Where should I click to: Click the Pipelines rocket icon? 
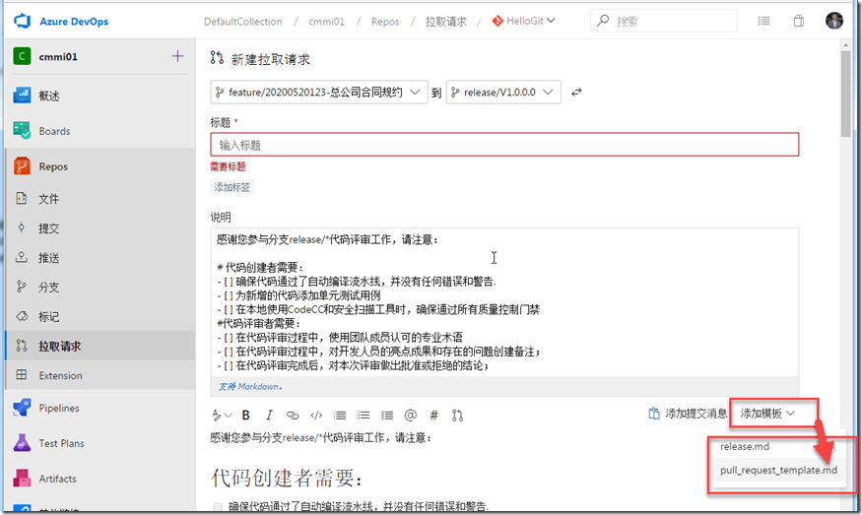pos(22,408)
